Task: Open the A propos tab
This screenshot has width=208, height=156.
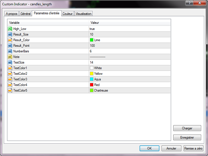Action: pyautogui.click(x=12, y=14)
